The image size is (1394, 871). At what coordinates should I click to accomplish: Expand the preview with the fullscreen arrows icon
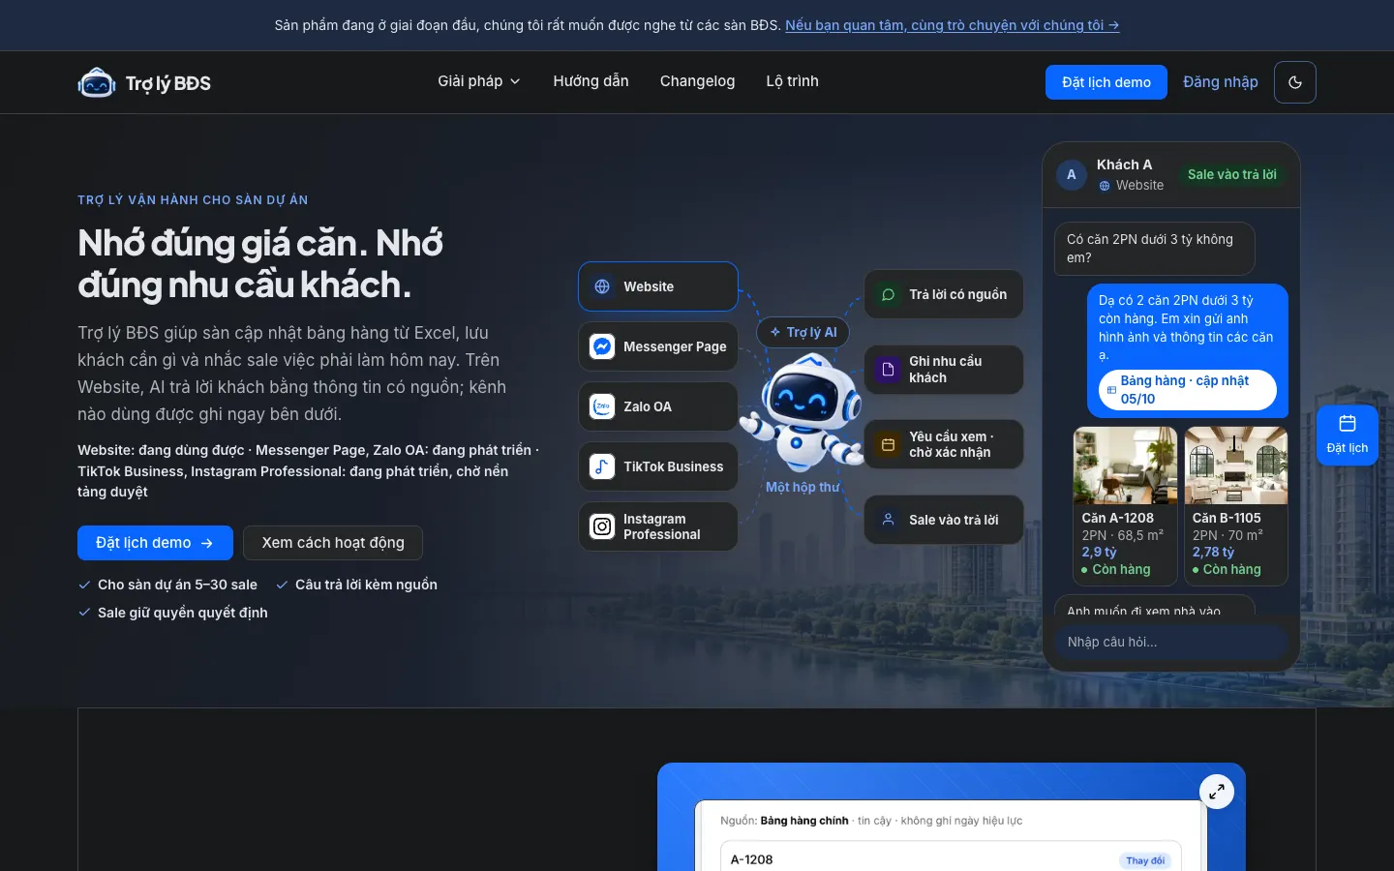coord(1217,792)
